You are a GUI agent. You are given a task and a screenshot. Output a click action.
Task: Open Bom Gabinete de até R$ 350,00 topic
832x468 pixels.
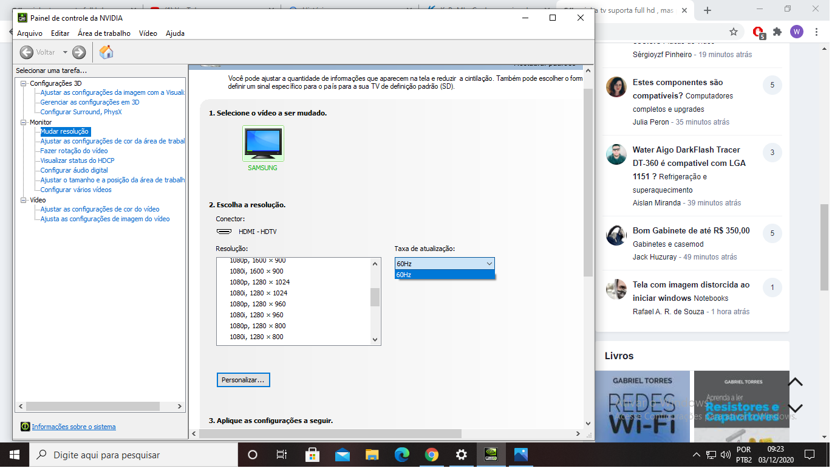[691, 230]
